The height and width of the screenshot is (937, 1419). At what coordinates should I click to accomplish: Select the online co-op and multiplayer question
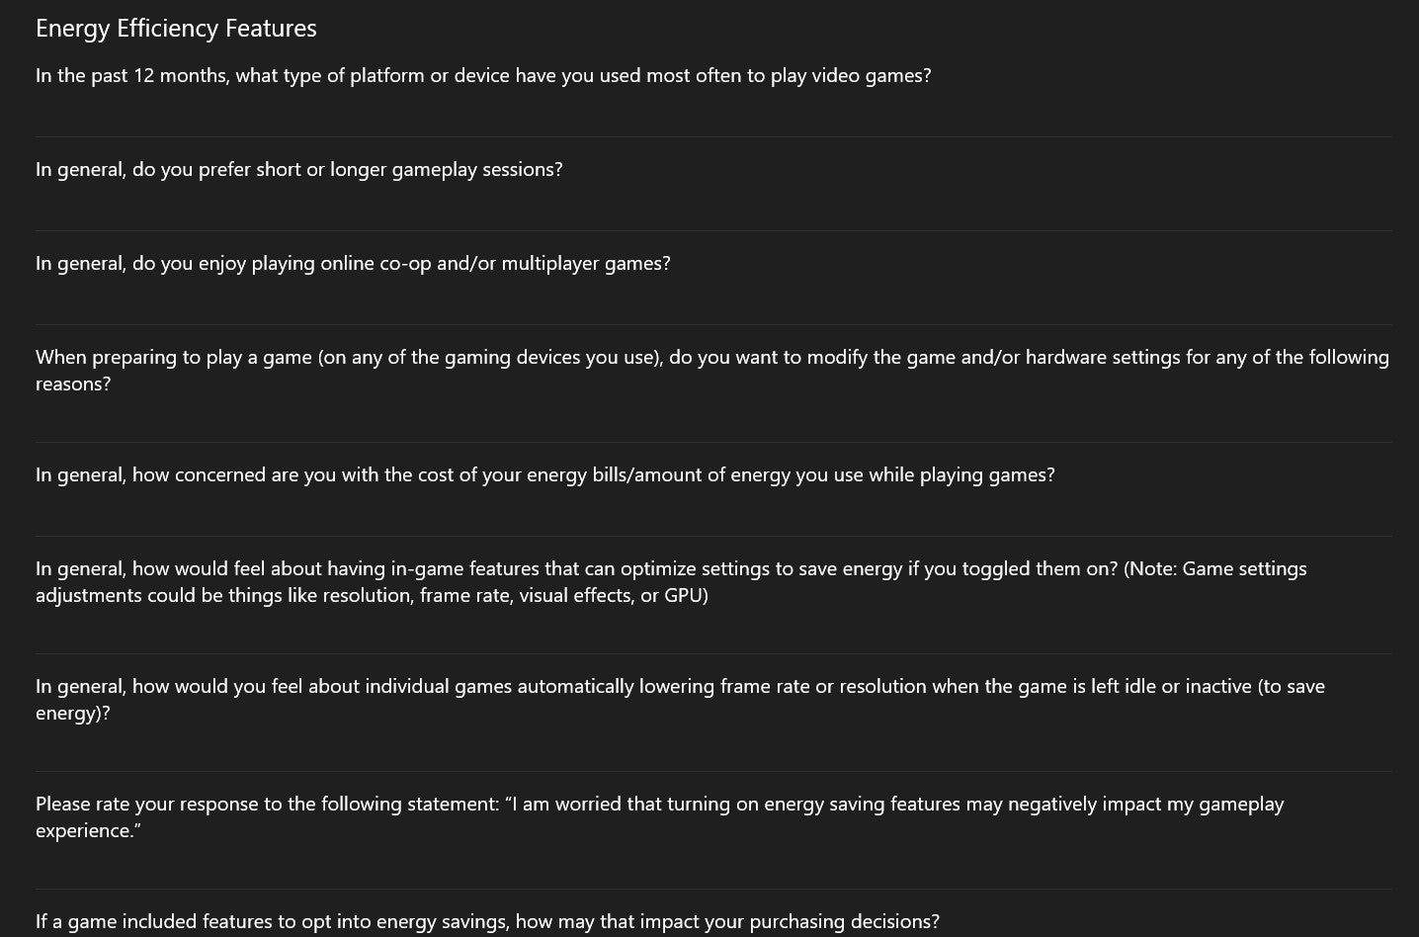pos(353,264)
